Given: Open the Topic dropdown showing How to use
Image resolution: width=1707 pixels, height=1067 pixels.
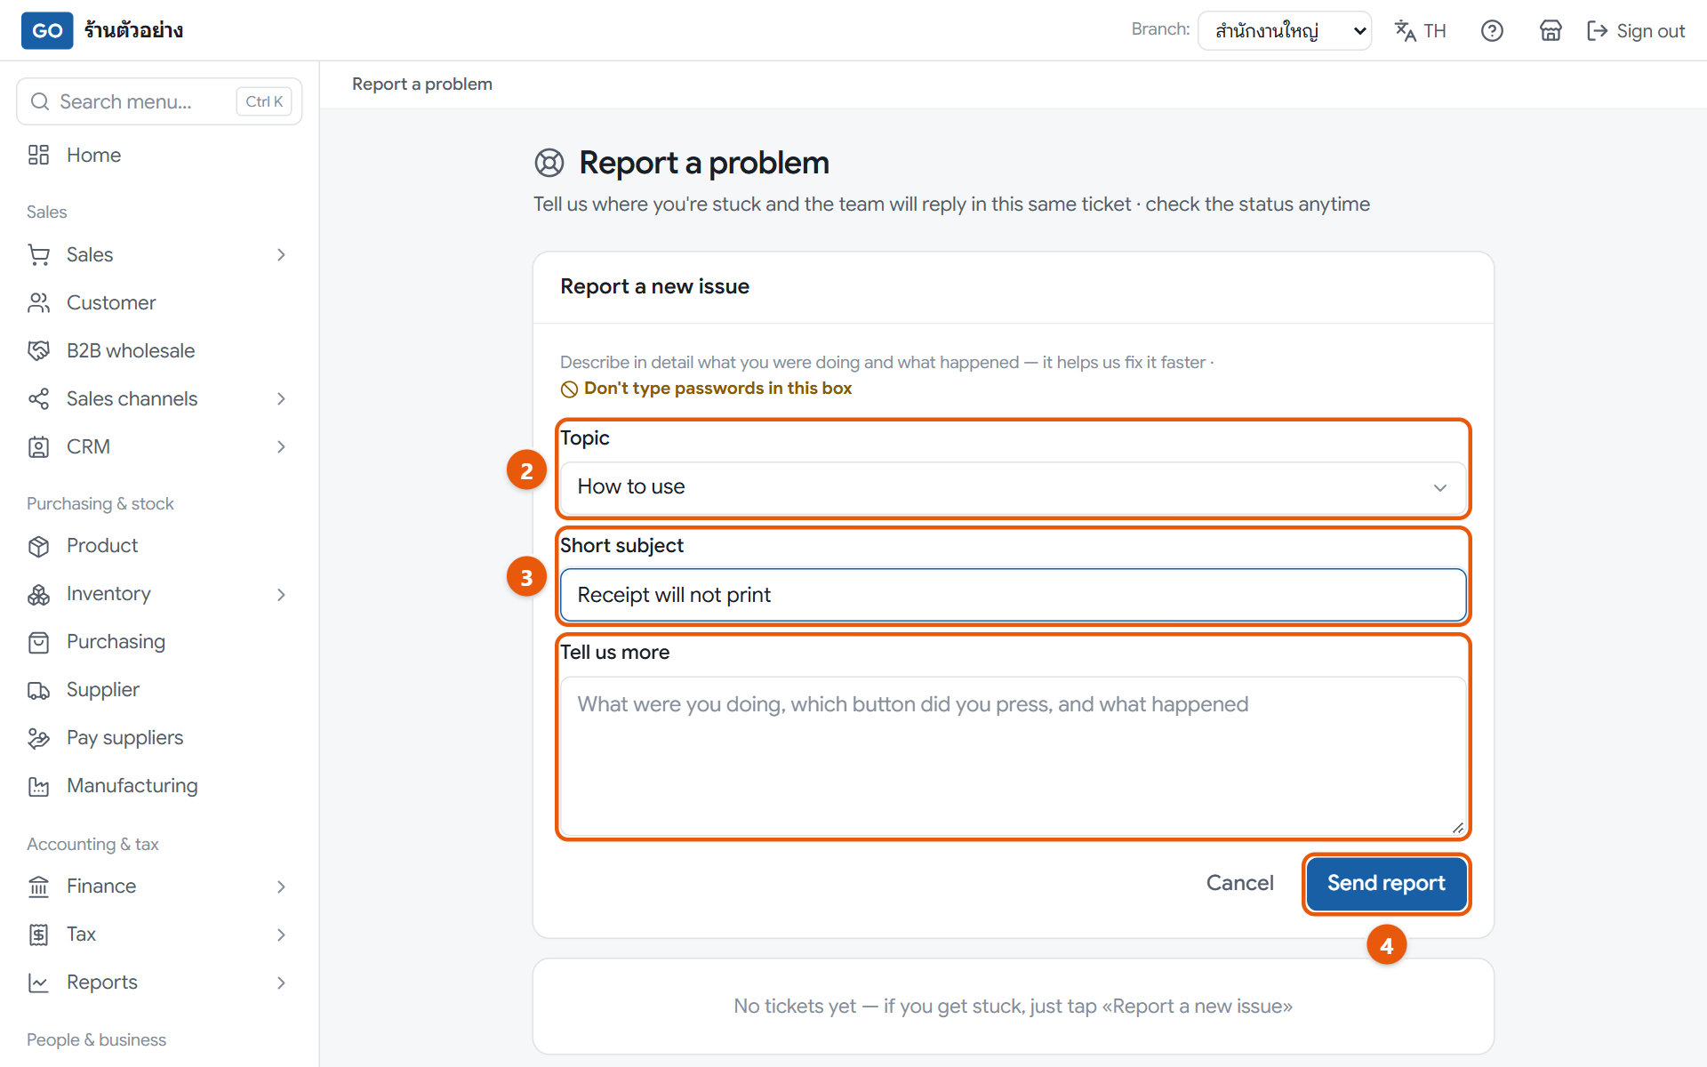Looking at the screenshot, I should tap(1013, 487).
